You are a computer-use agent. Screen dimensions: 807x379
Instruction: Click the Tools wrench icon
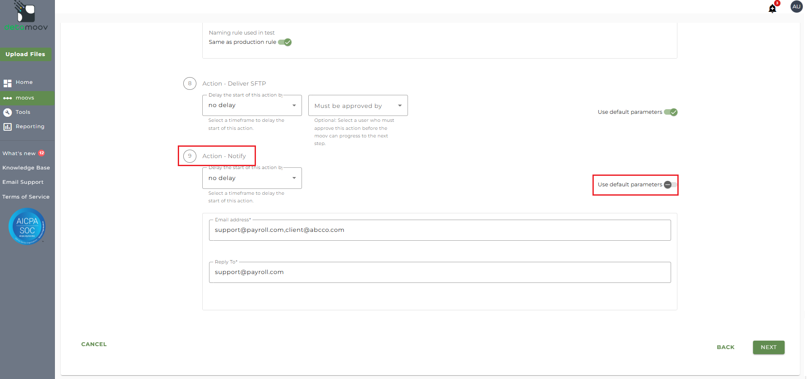[8, 113]
